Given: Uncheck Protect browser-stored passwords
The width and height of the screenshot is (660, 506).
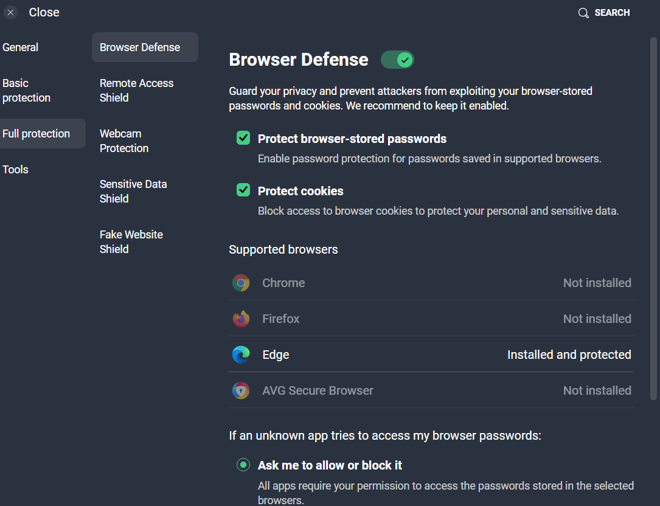Looking at the screenshot, I should [x=243, y=138].
